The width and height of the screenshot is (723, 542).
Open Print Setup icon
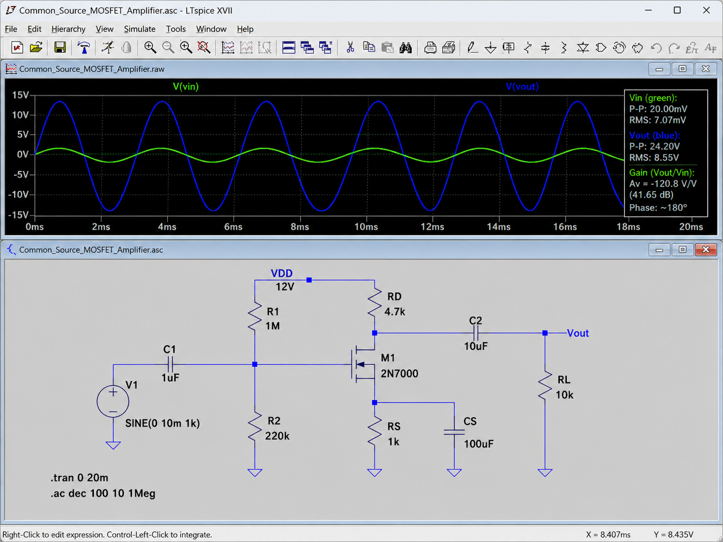coord(448,47)
